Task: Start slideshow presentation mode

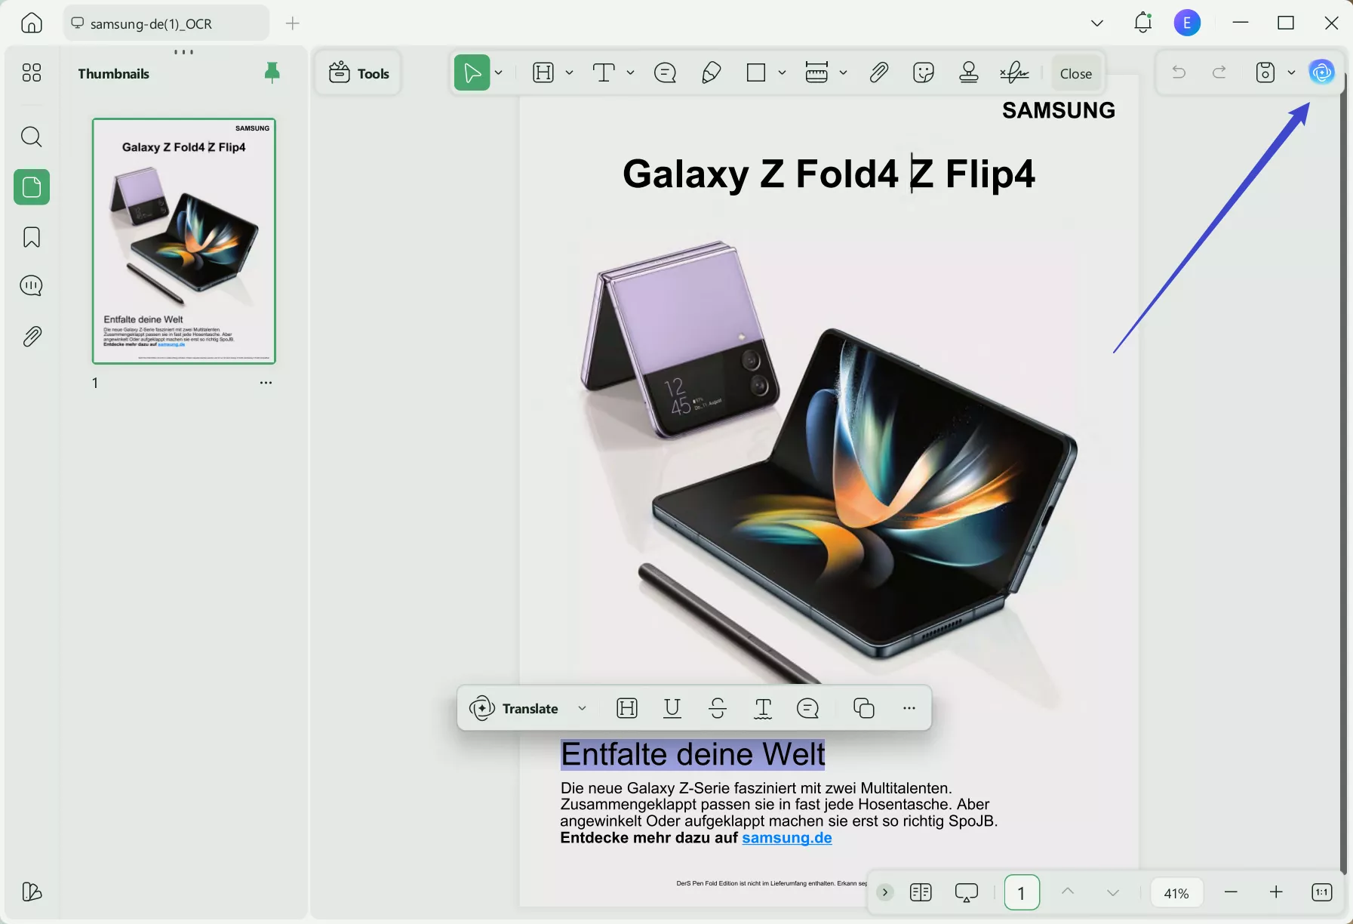Action: (967, 892)
